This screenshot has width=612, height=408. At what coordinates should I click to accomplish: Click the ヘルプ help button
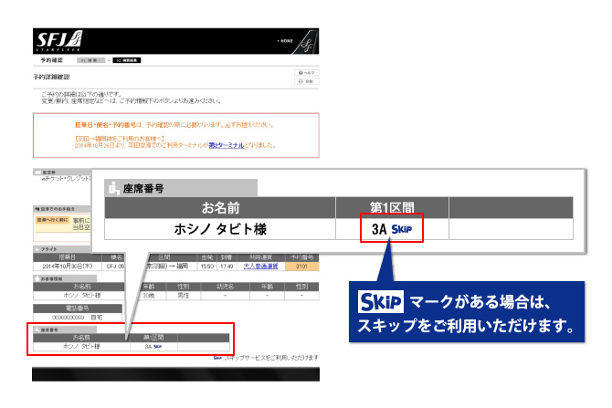click(307, 72)
